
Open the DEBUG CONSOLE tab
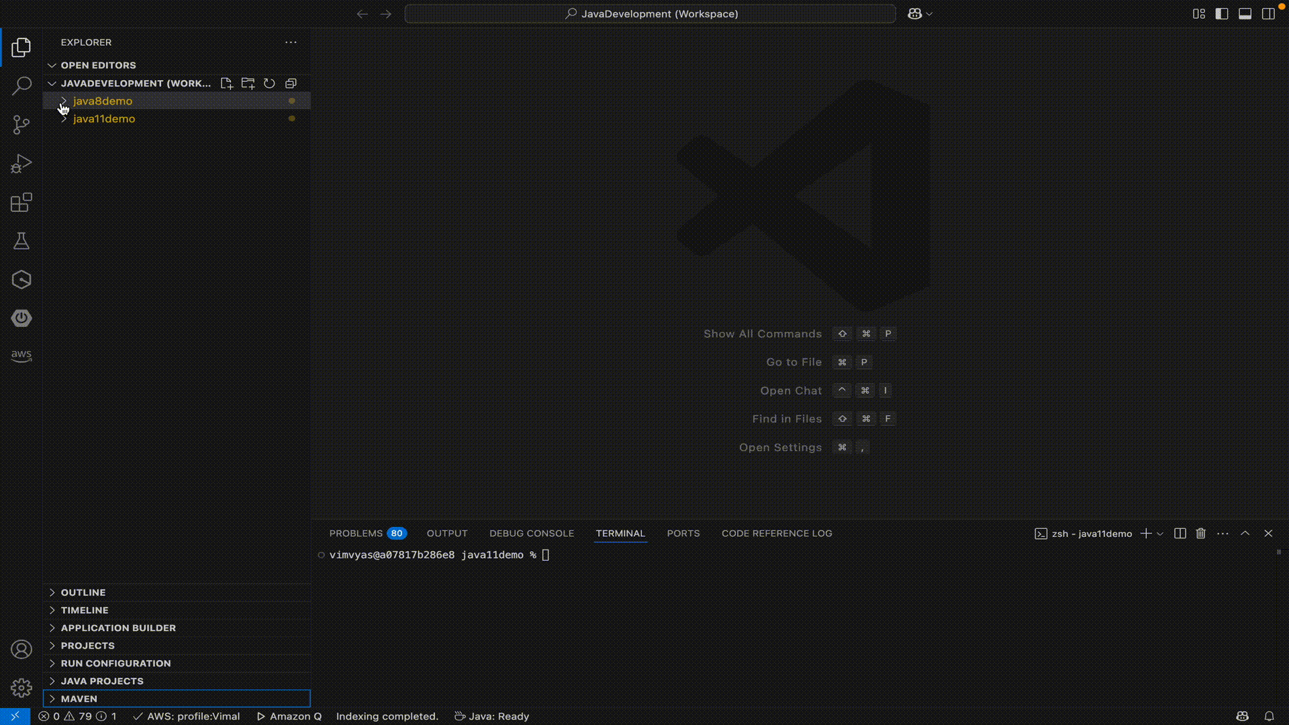point(531,533)
